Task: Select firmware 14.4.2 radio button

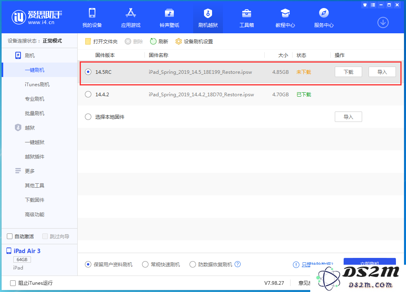Action: click(x=88, y=94)
